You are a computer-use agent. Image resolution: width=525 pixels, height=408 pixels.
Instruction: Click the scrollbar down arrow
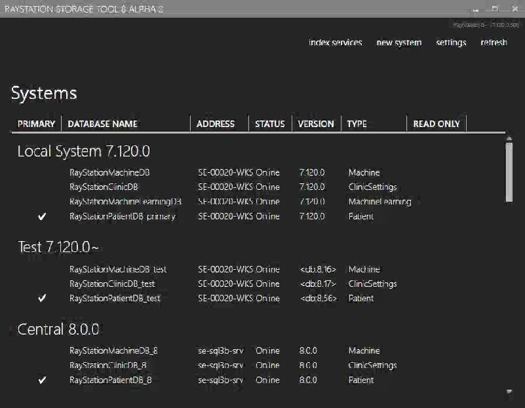[x=509, y=391]
